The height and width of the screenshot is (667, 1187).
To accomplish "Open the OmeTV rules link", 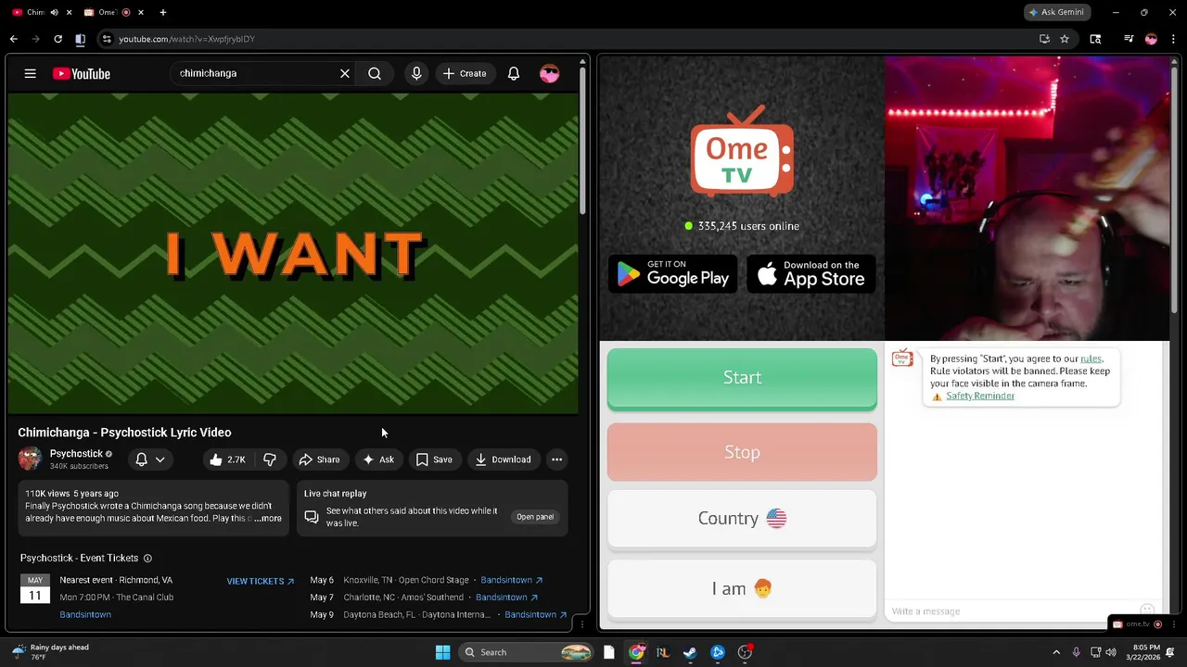I will coord(1091,359).
